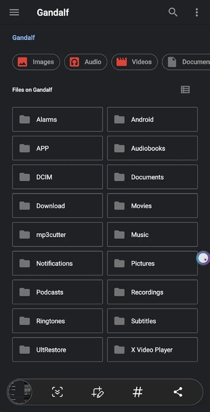Open the Android folder
210x412 pixels.
coord(152,119)
